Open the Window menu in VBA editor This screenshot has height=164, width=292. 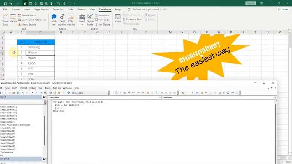(x=67, y=88)
